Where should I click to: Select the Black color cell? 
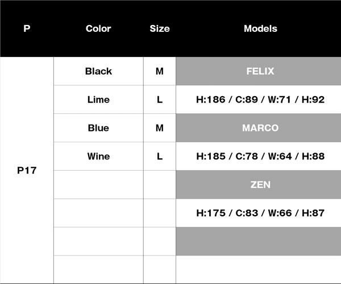tap(98, 71)
